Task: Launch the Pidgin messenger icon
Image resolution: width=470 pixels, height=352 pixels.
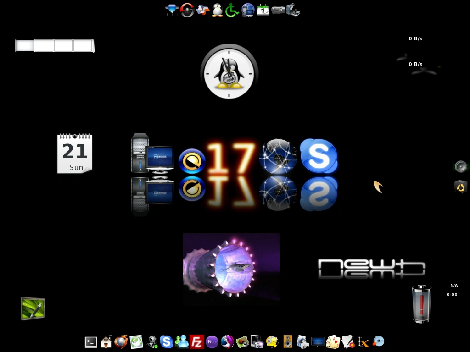Action: (182, 342)
